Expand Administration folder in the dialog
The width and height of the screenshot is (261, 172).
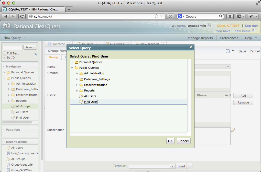(77, 73)
